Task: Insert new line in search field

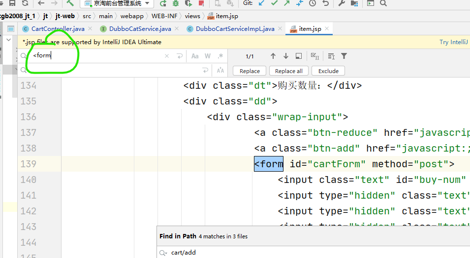Action: (x=180, y=56)
